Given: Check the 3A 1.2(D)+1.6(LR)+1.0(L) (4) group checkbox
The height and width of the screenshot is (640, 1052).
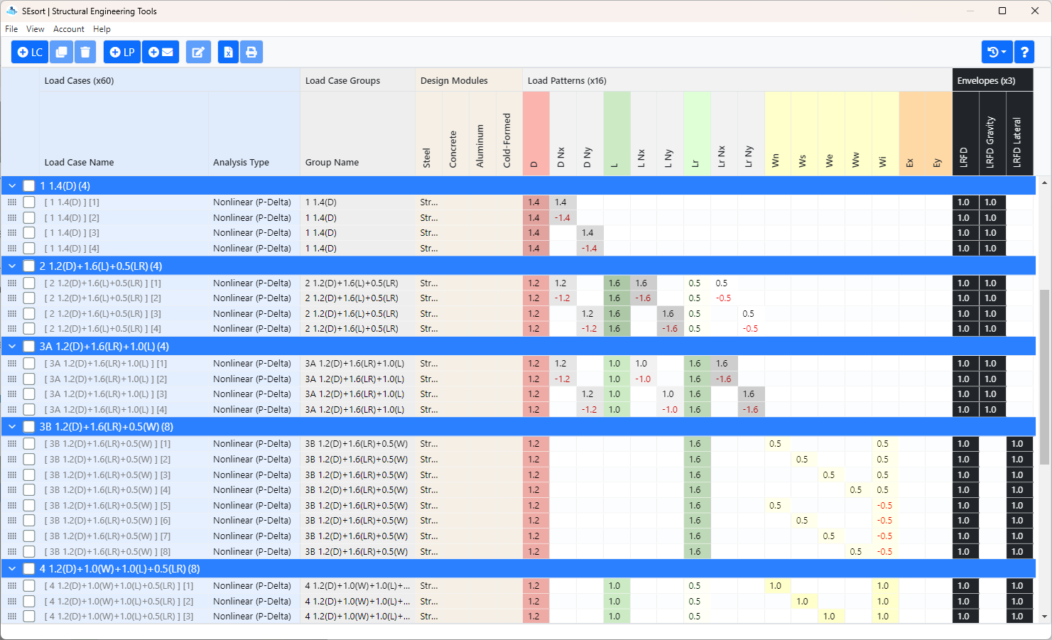Looking at the screenshot, I should [28, 347].
